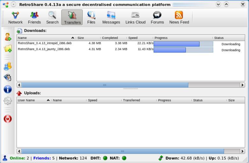Image resolution: width=249 pixels, height=163 pixels.
Task: Click the add friend sidebar icon
Action: point(8,37)
